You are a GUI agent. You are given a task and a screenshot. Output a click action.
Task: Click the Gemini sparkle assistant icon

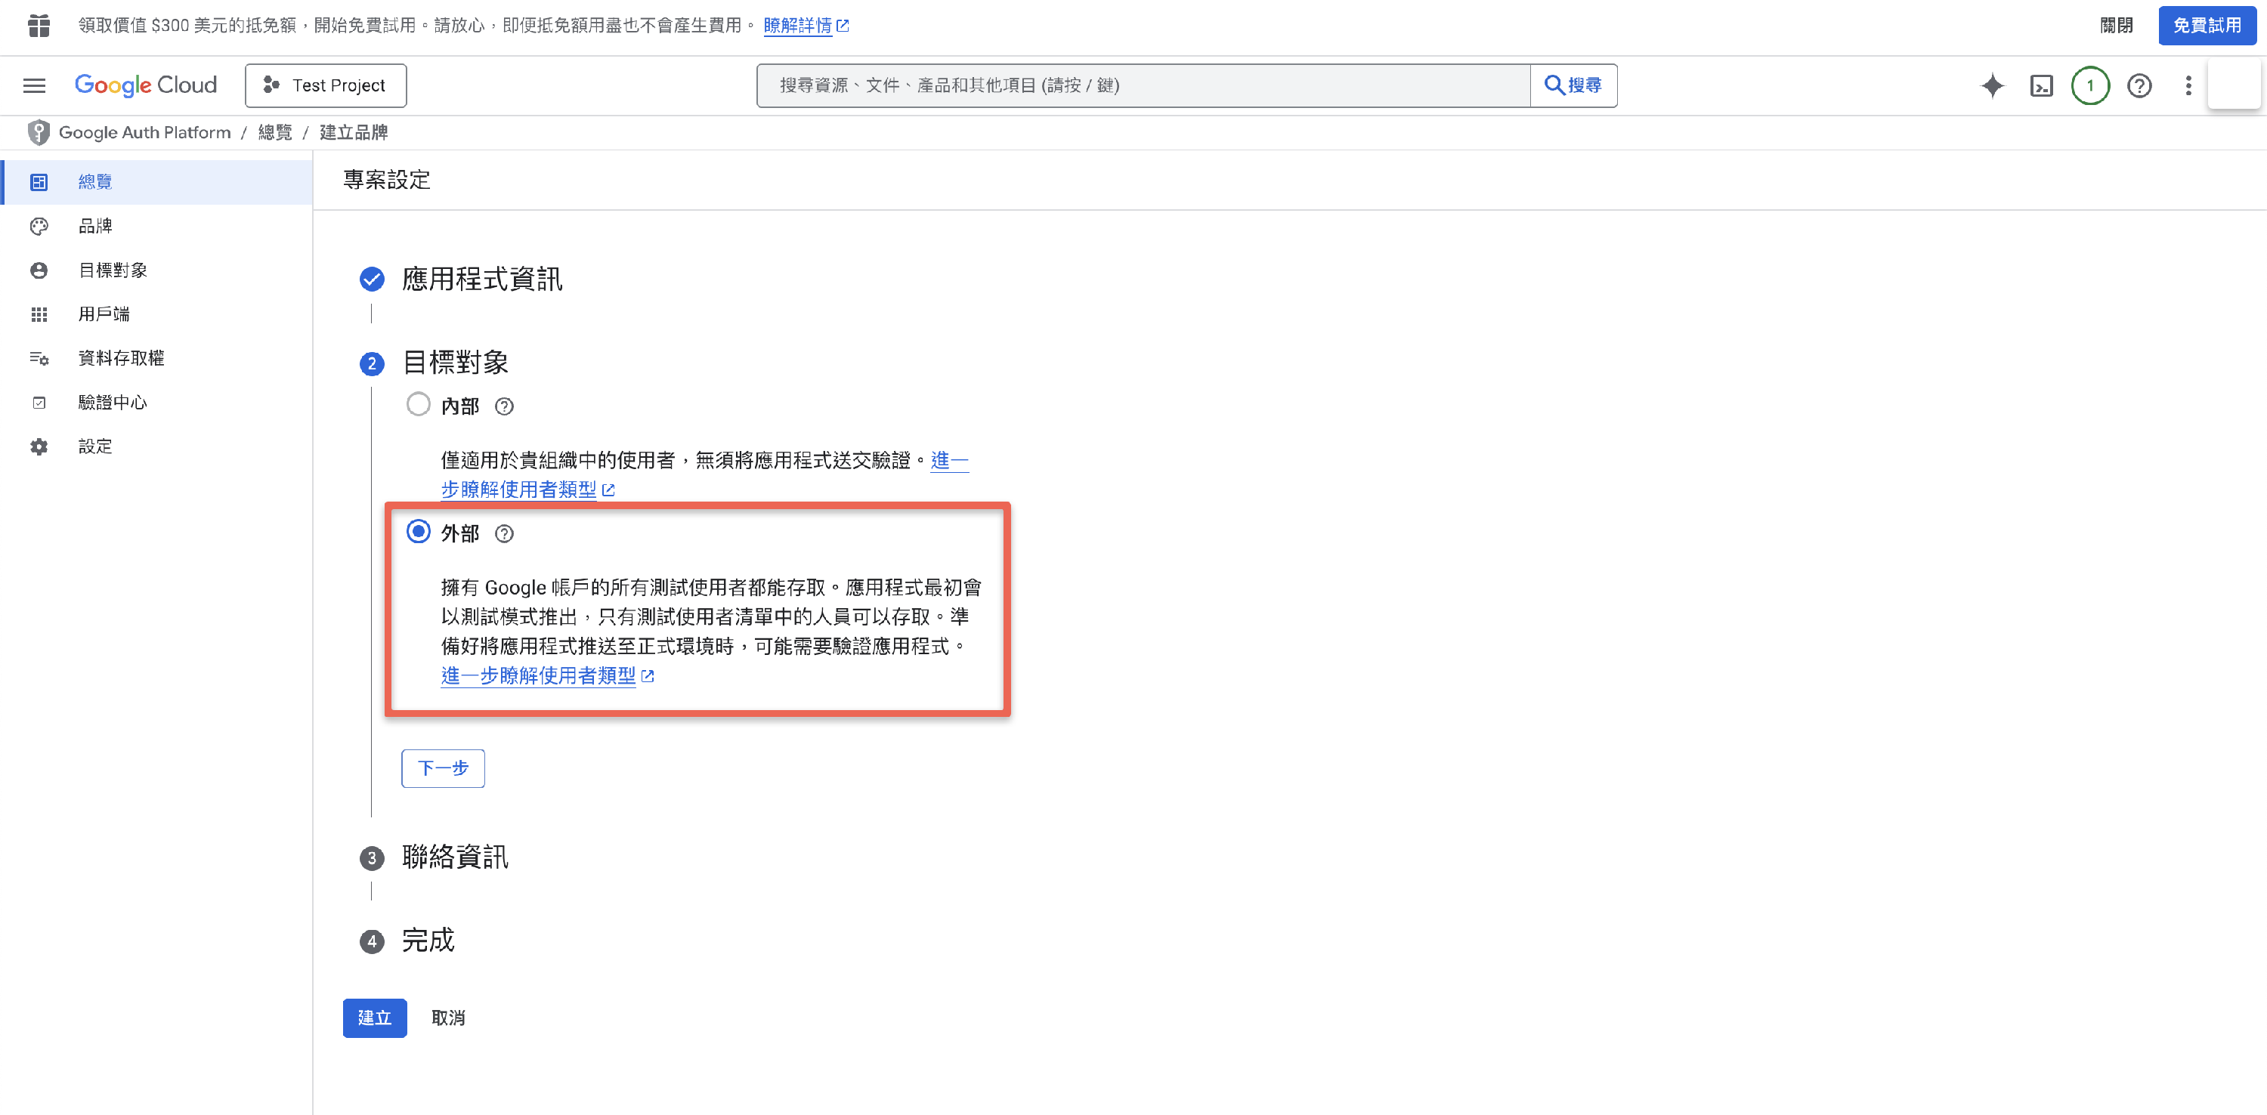coord(1993,85)
